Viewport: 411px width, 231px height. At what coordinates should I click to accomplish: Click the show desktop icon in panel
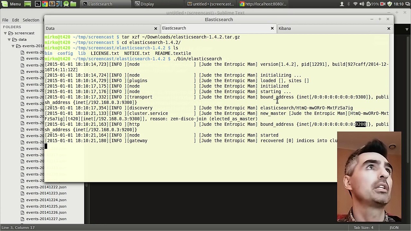point(28,4)
